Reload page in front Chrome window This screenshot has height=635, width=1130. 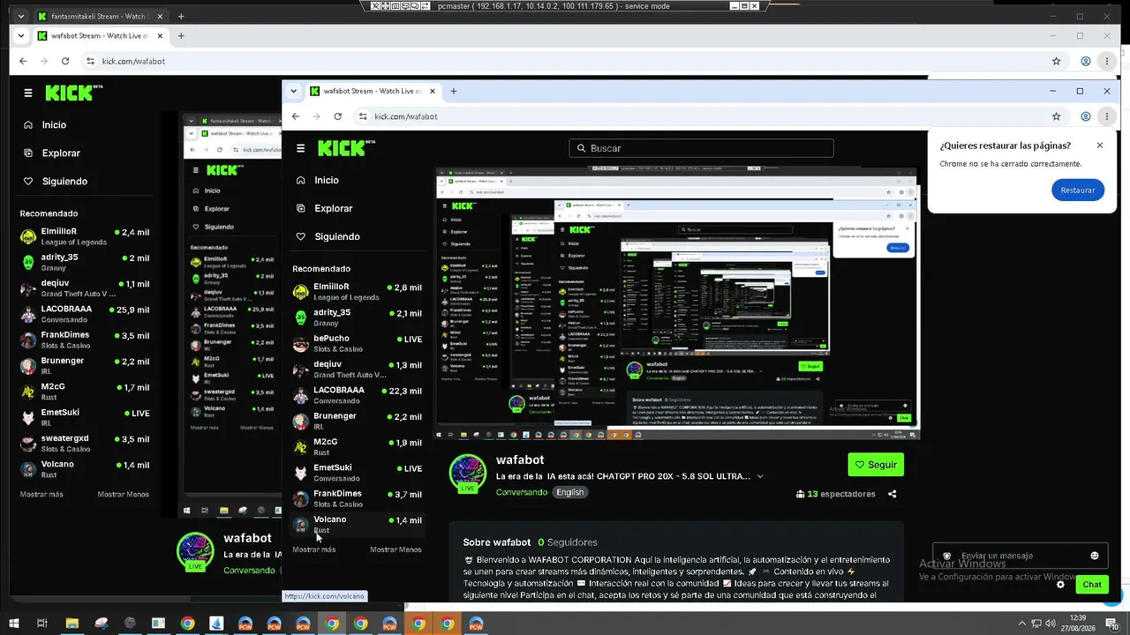coord(337,116)
